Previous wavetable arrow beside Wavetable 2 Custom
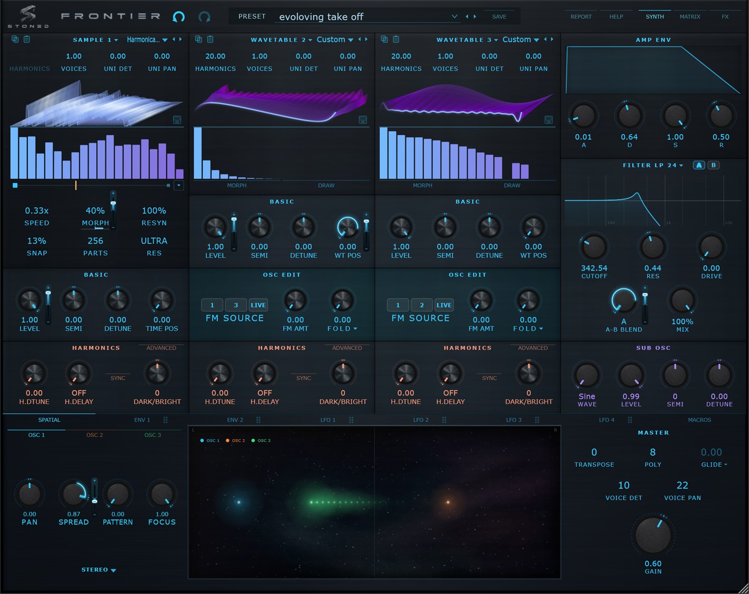749x594 pixels. click(x=360, y=39)
